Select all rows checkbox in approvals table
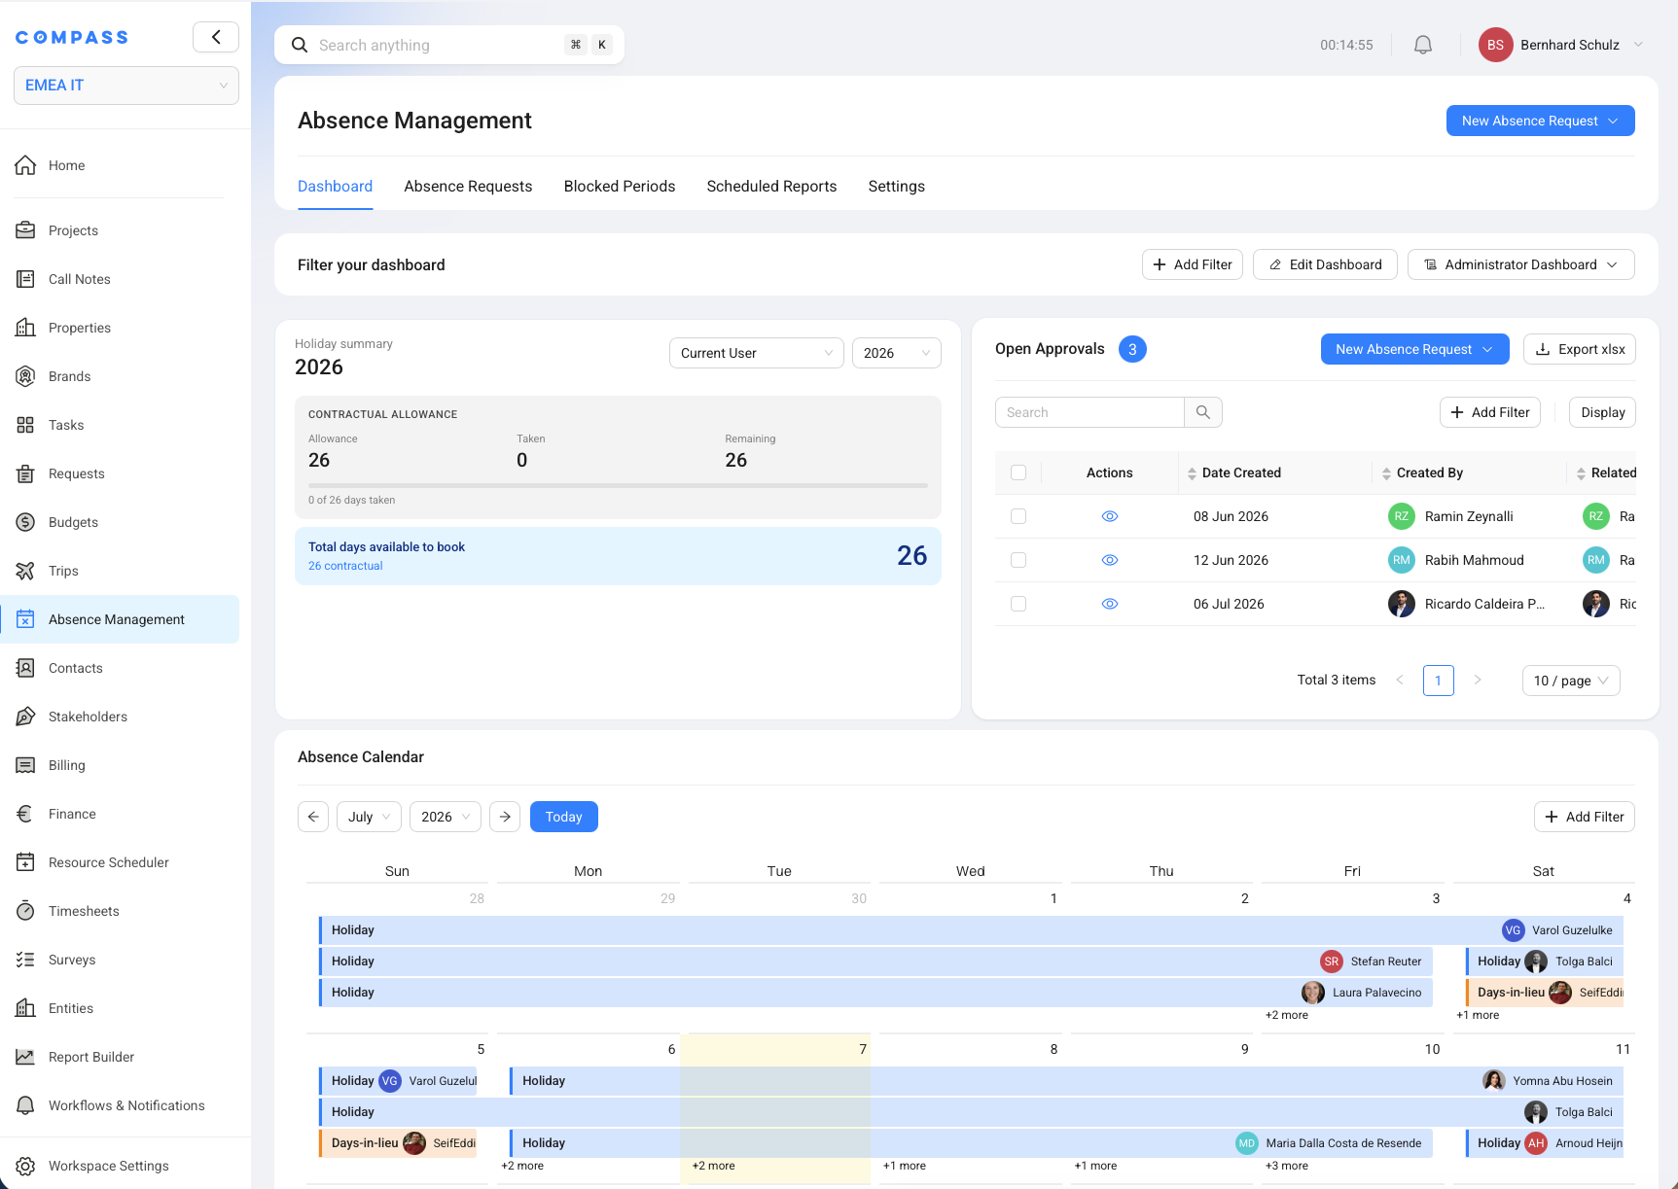 pyautogui.click(x=1018, y=472)
